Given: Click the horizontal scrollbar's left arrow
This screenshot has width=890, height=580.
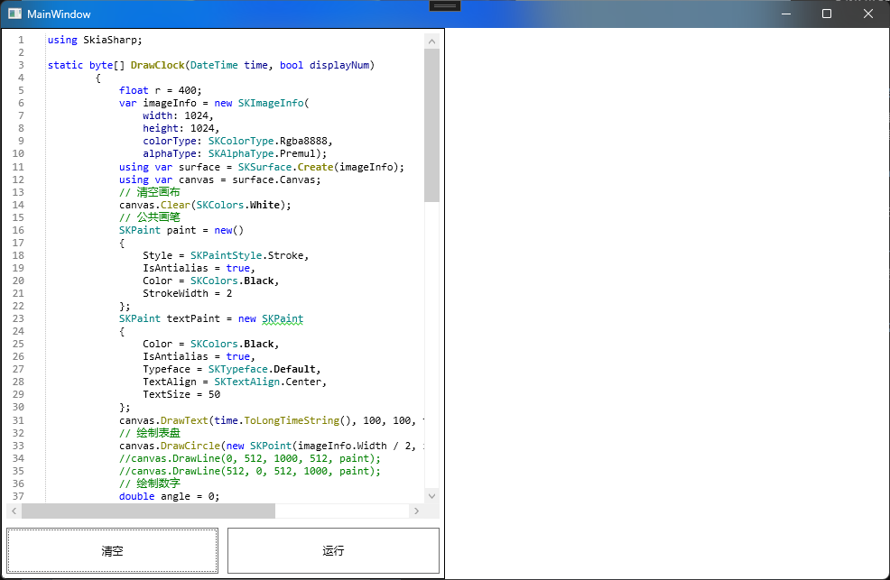Looking at the screenshot, I should pyautogui.click(x=14, y=511).
